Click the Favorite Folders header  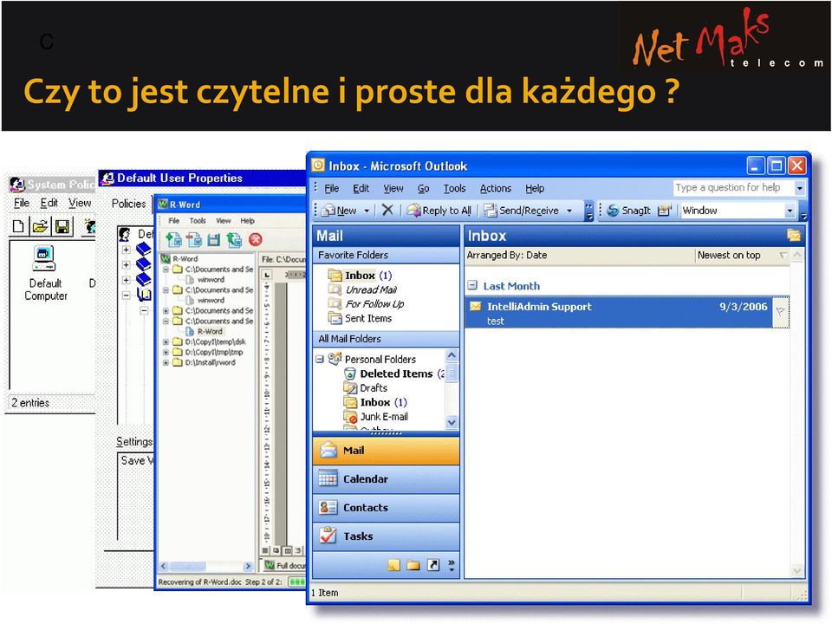tap(386, 255)
